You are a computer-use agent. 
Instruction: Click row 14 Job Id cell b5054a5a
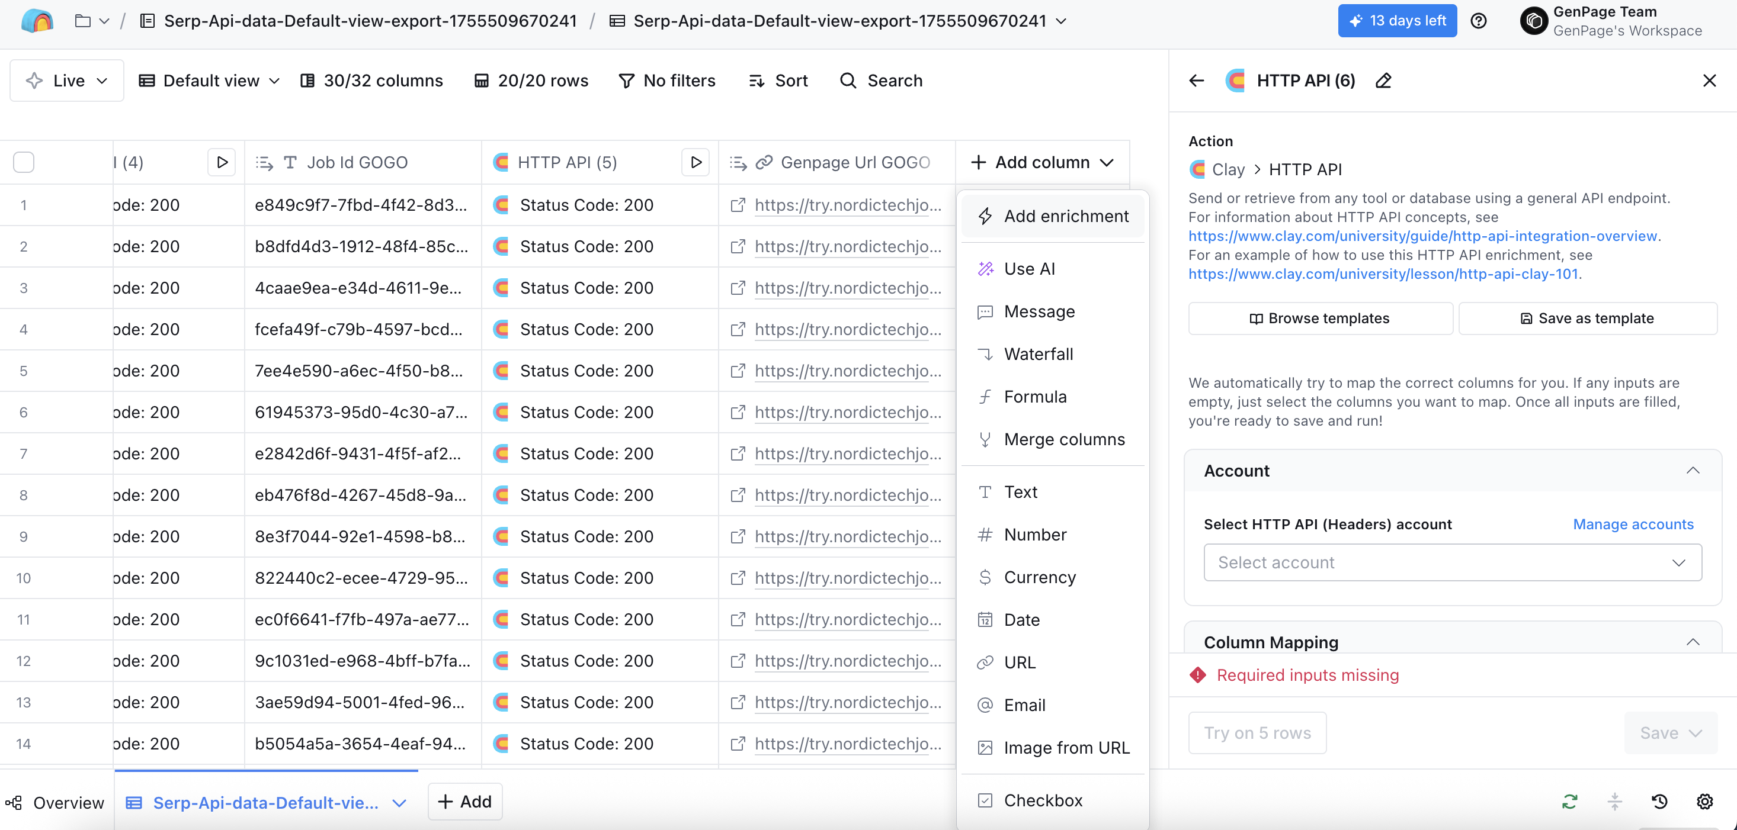pyautogui.click(x=363, y=744)
